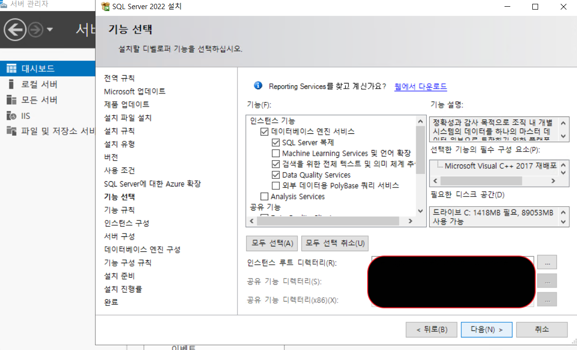The height and width of the screenshot is (350, 577).
Task: Click 기능 설명 scroll down arrow
Action: click(564, 136)
